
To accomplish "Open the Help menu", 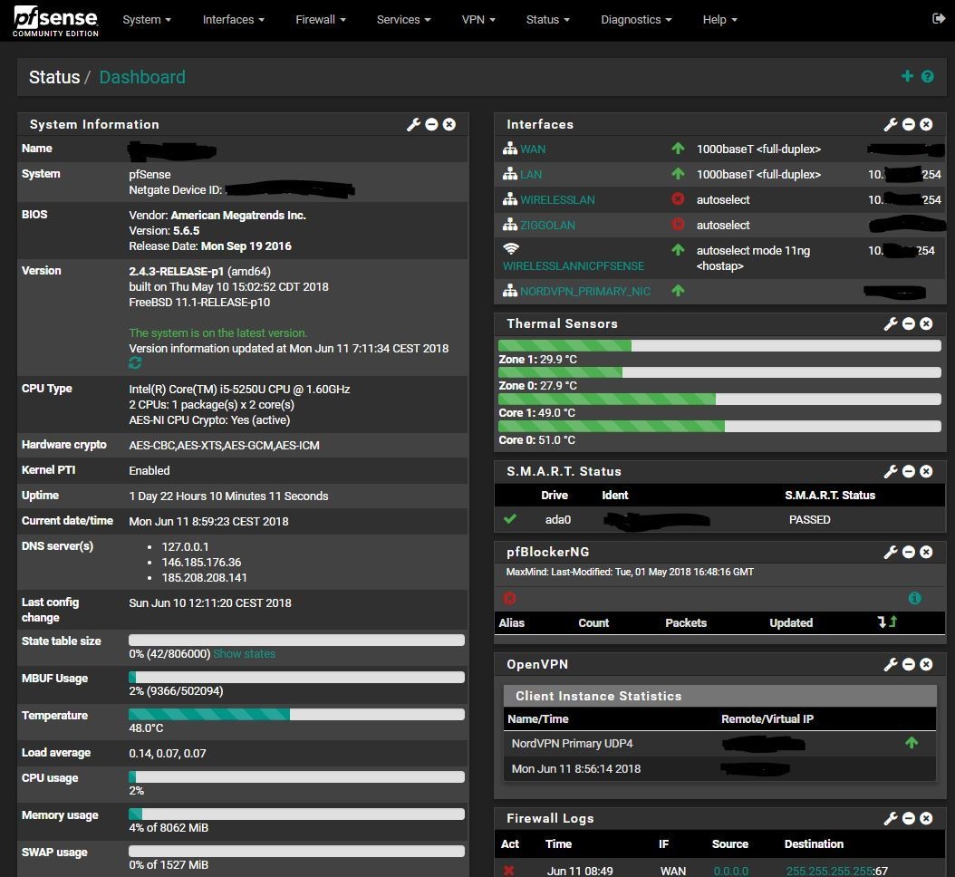I will pos(720,20).
